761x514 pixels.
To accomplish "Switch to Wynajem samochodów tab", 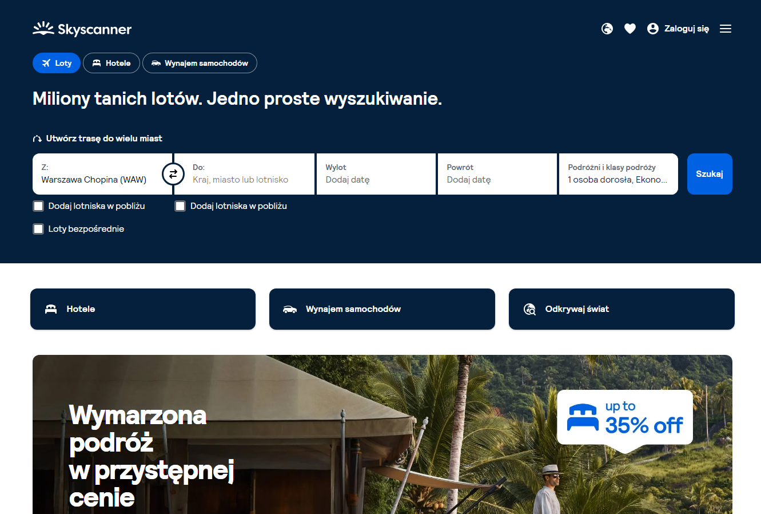I will (x=200, y=63).
